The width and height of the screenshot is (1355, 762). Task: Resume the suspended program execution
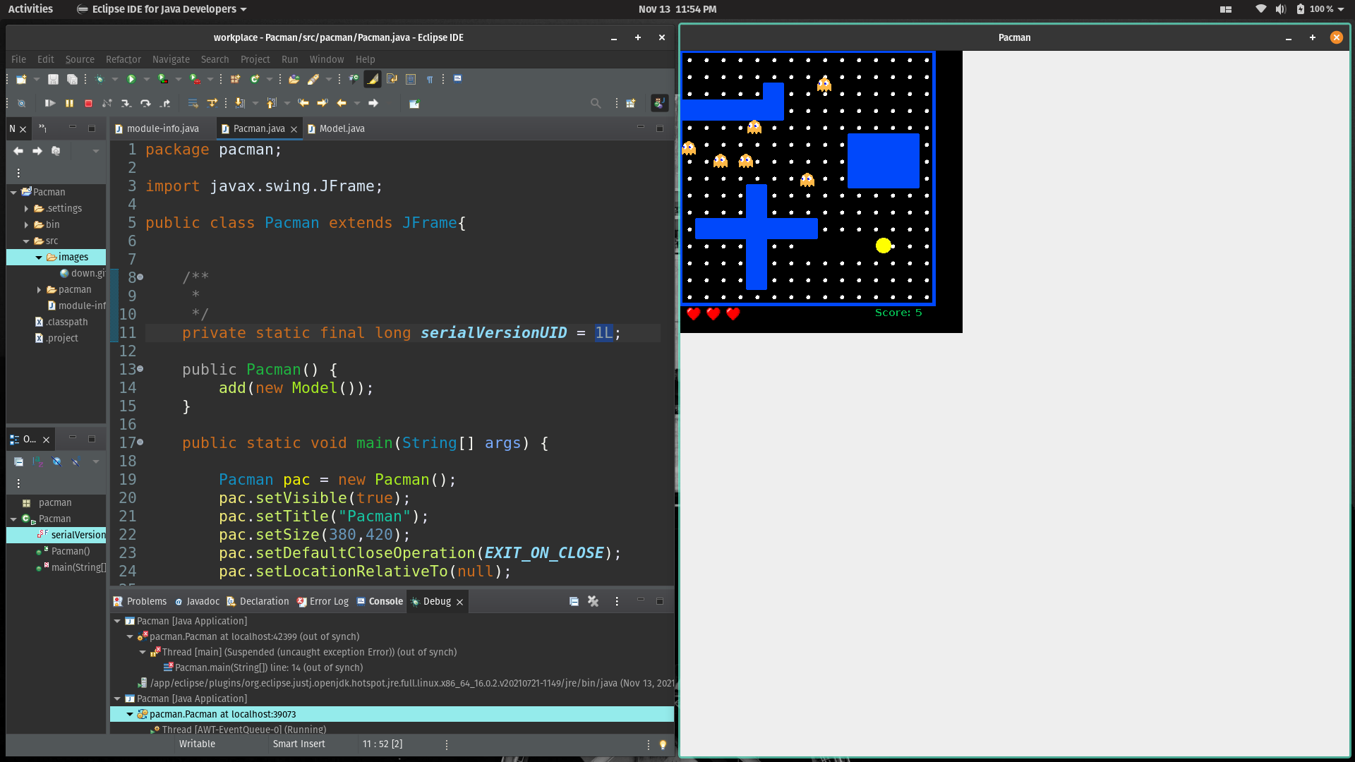click(49, 103)
